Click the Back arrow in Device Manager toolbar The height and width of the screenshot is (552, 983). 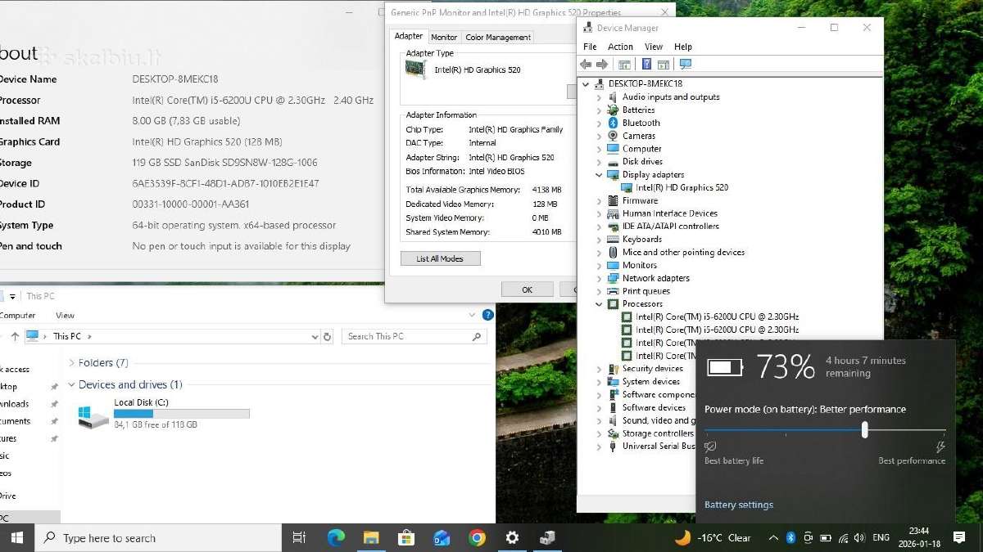coord(585,65)
